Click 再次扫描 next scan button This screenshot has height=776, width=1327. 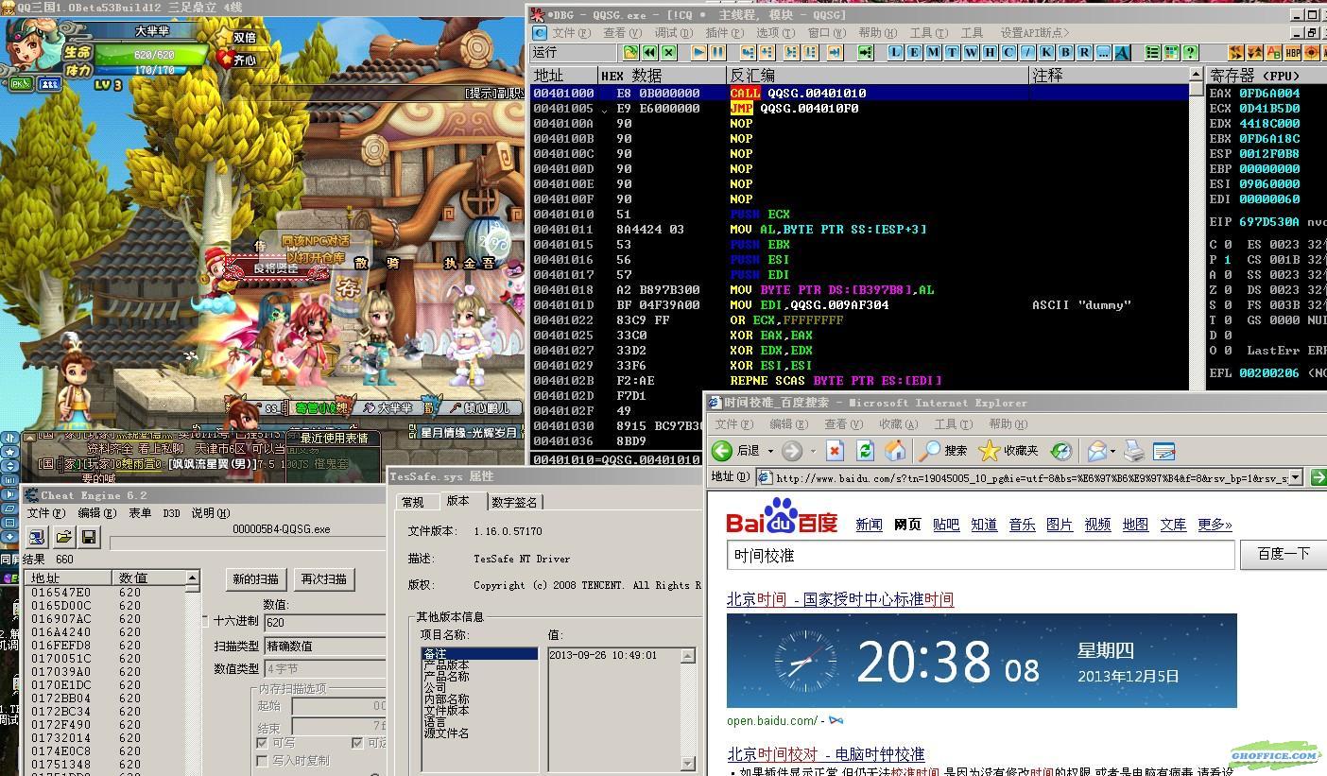[x=323, y=578]
